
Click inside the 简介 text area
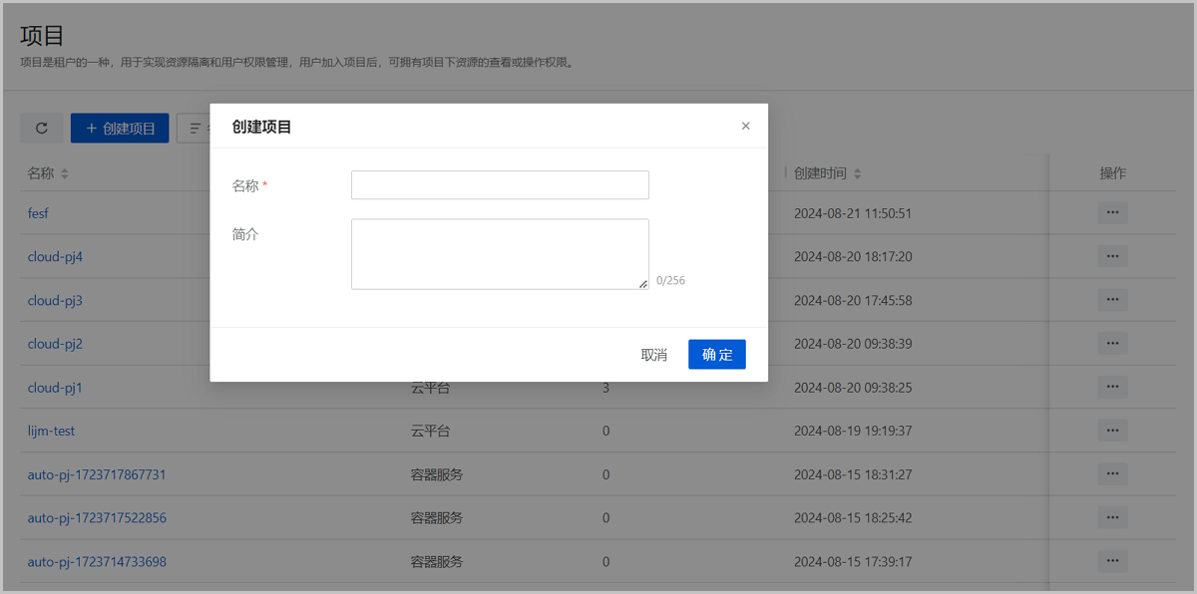tap(500, 254)
